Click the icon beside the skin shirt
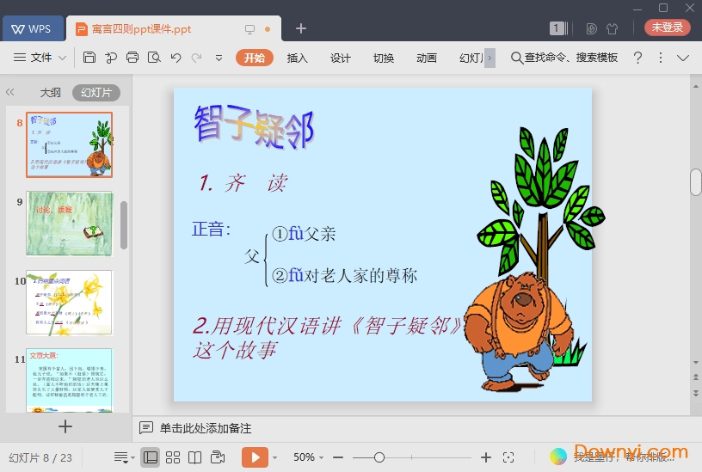702x472 pixels. pyautogui.click(x=591, y=28)
